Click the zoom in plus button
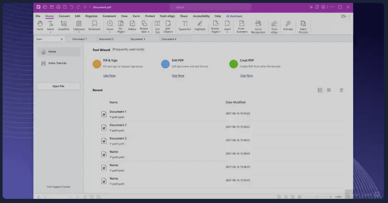388x203 pixels. point(331,197)
